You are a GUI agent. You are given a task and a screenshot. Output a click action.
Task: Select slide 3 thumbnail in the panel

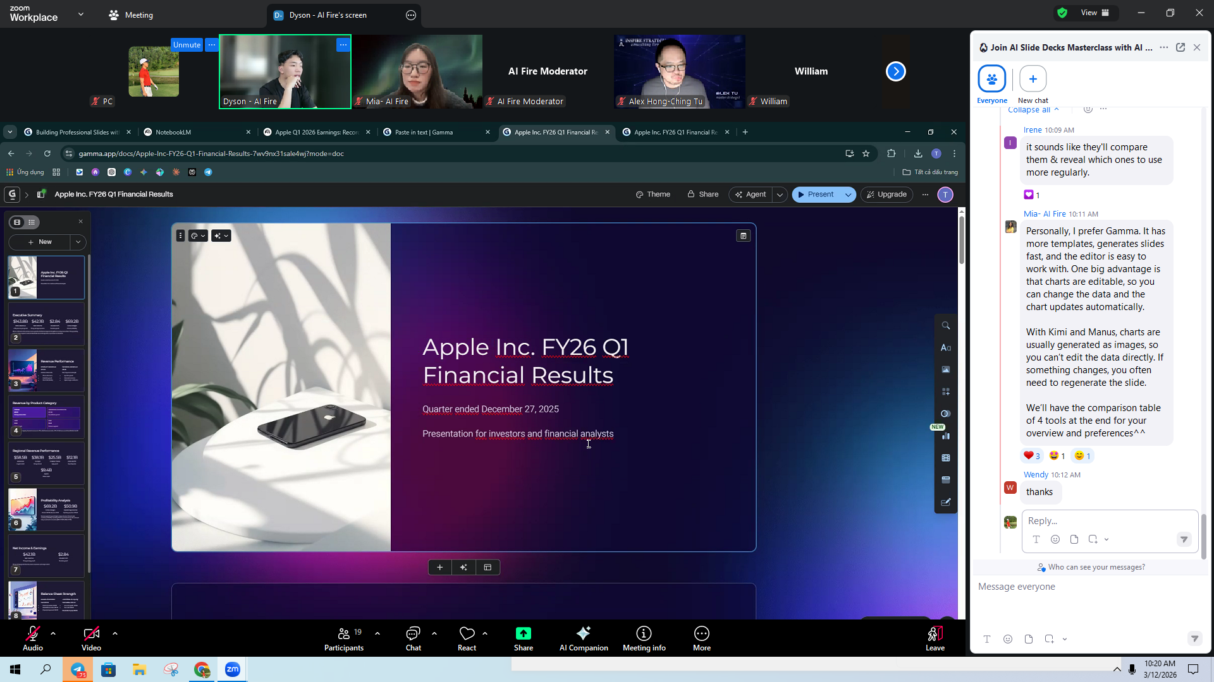pos(46,370)
